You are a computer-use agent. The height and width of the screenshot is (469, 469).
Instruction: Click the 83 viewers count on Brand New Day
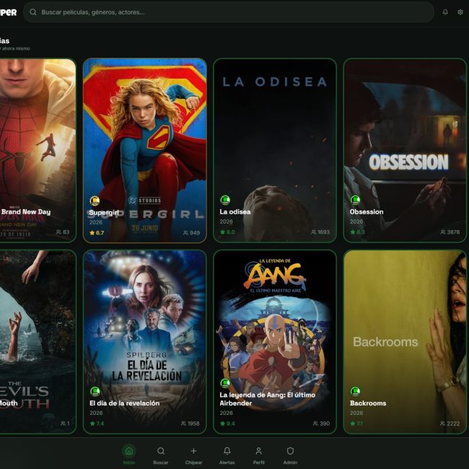coord(63,232)
